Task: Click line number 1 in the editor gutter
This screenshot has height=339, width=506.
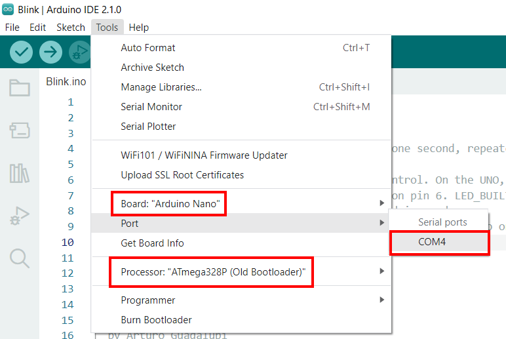Action: pos(71,102)
